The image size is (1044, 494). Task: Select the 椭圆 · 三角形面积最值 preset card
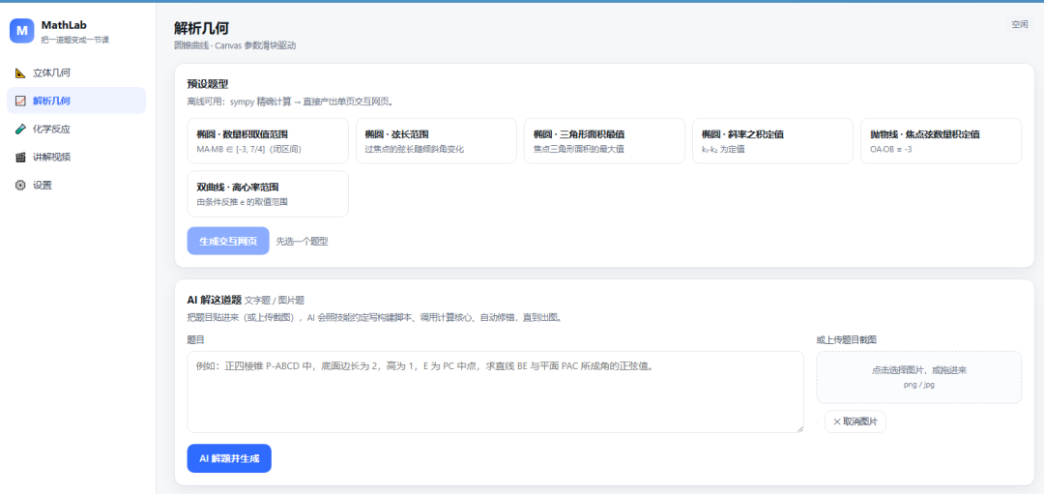pos(604,141)
